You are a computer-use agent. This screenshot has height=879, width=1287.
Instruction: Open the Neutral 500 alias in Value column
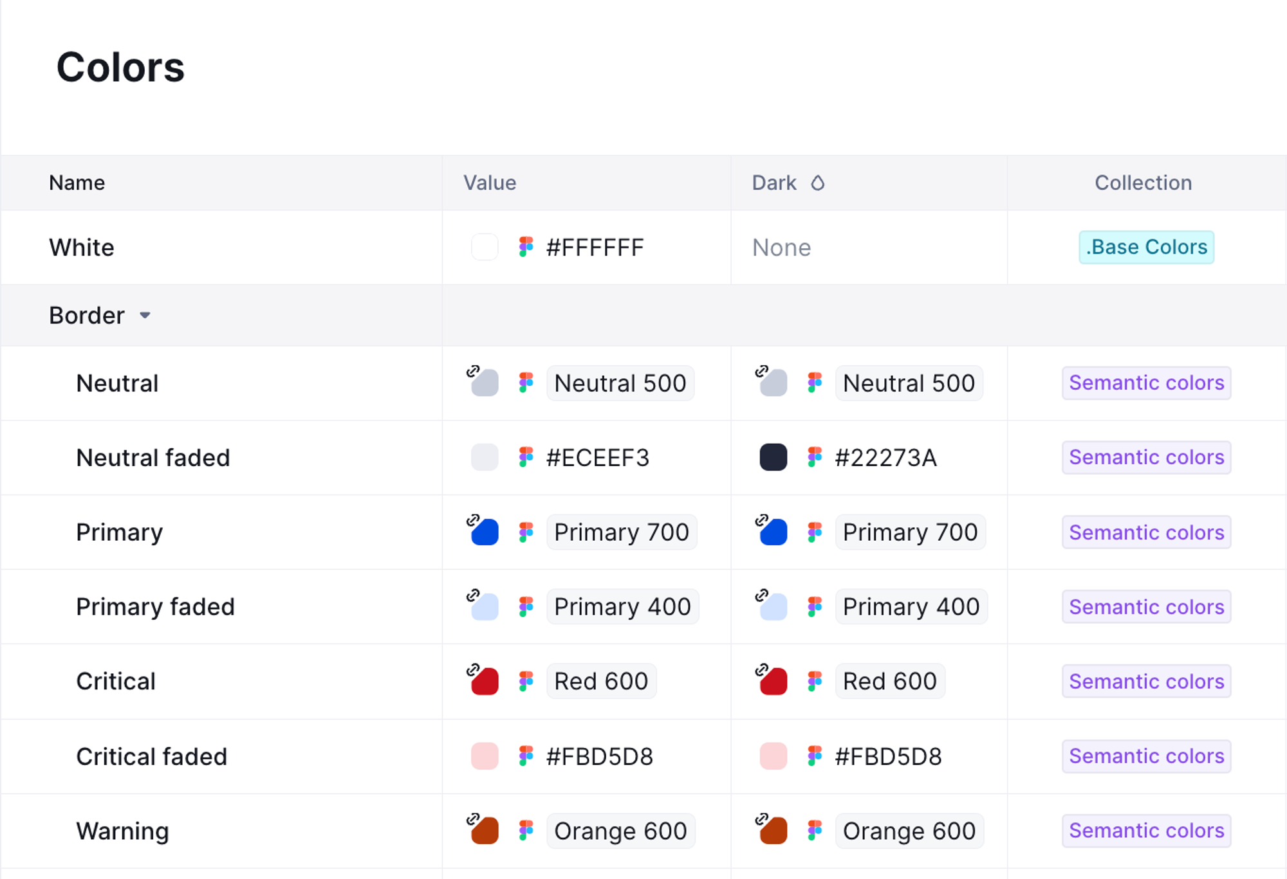click(x=620, y=383)
